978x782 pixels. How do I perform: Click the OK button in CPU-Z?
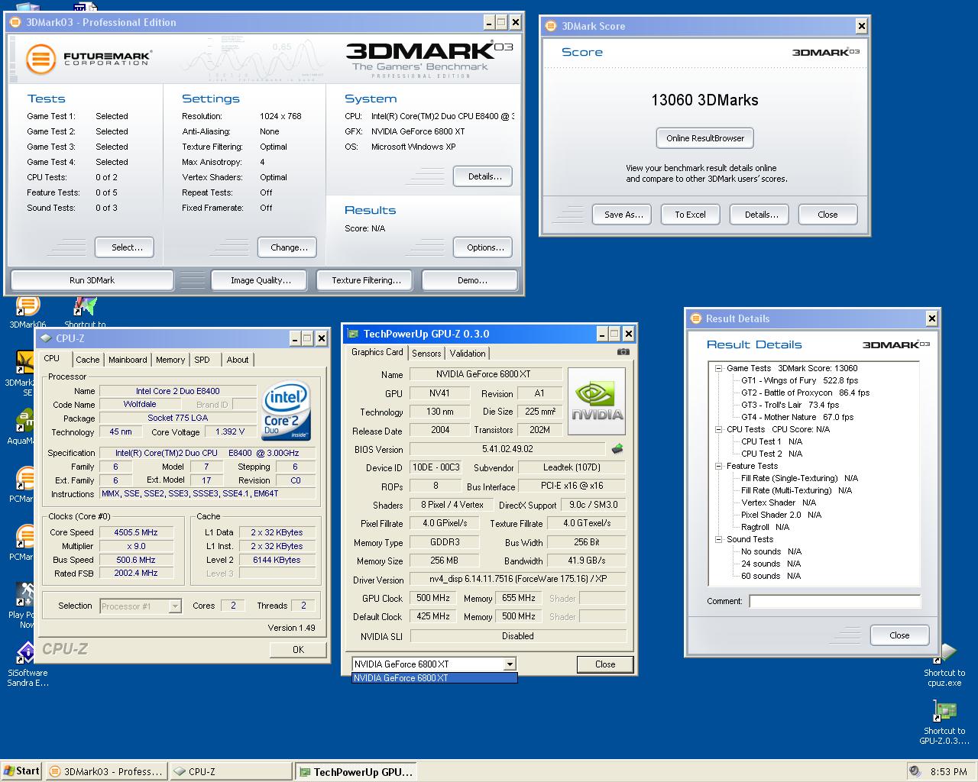click(x=298, y=650)
